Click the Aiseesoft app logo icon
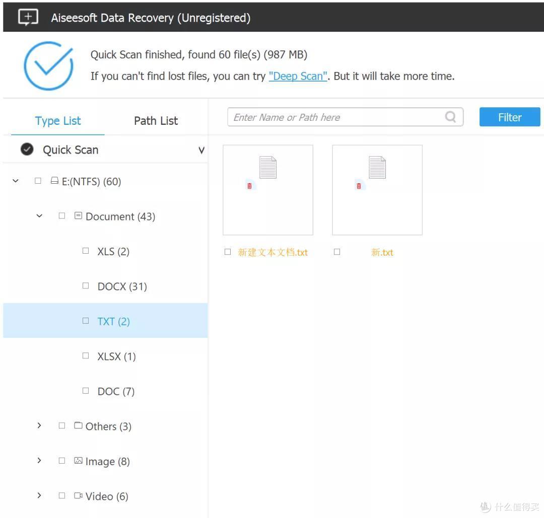 pos(28,17)
